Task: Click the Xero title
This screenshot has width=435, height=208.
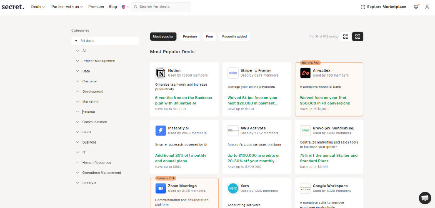Action: 245,186
